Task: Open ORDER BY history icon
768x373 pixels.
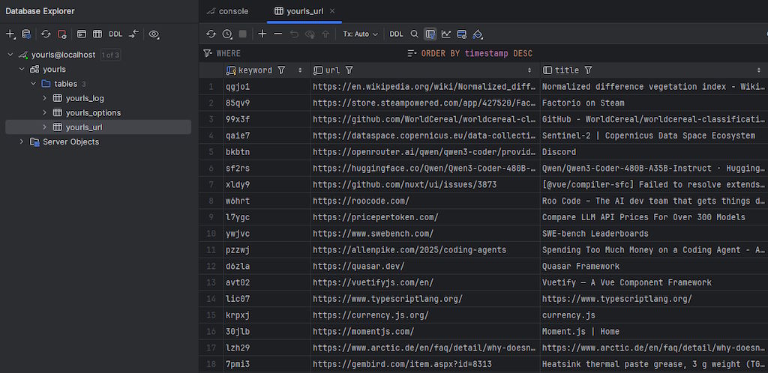Action: click(x=412, y=54)
